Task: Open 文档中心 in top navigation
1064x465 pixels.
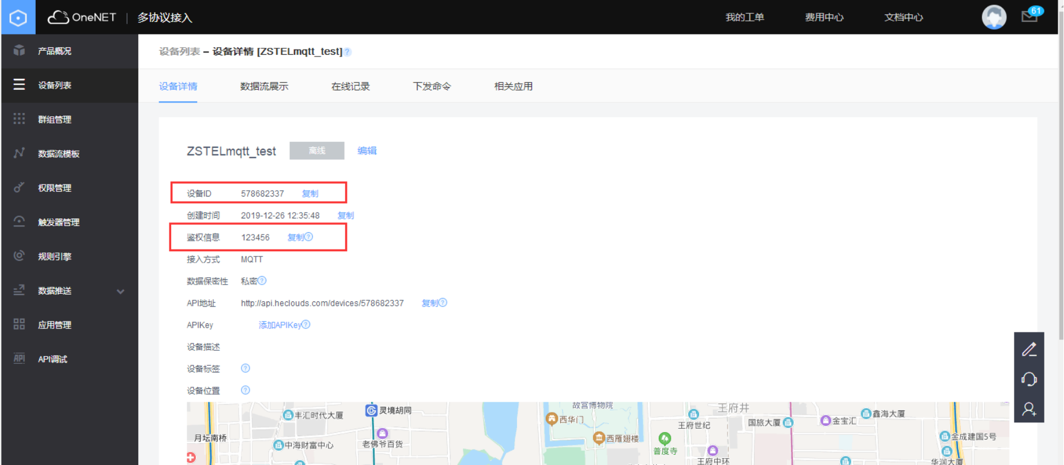Action: pos(904,17)
